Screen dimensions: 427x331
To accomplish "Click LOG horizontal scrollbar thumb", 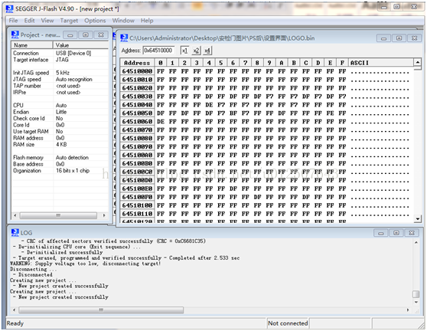I will click(x=101, y=310).
